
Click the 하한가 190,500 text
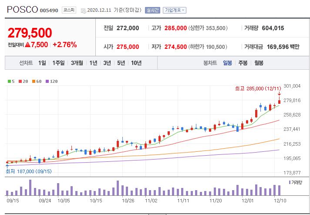208,47
